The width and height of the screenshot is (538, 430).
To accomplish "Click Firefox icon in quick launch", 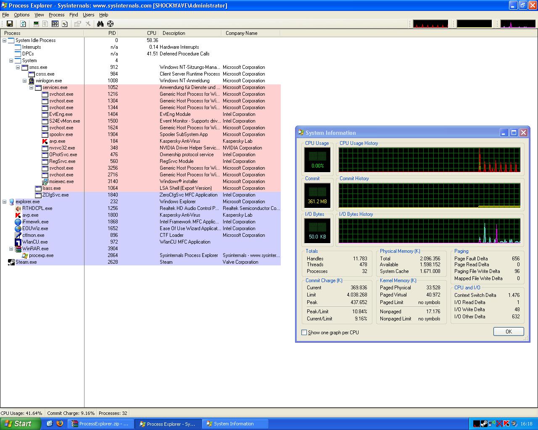I will [59, 424].
